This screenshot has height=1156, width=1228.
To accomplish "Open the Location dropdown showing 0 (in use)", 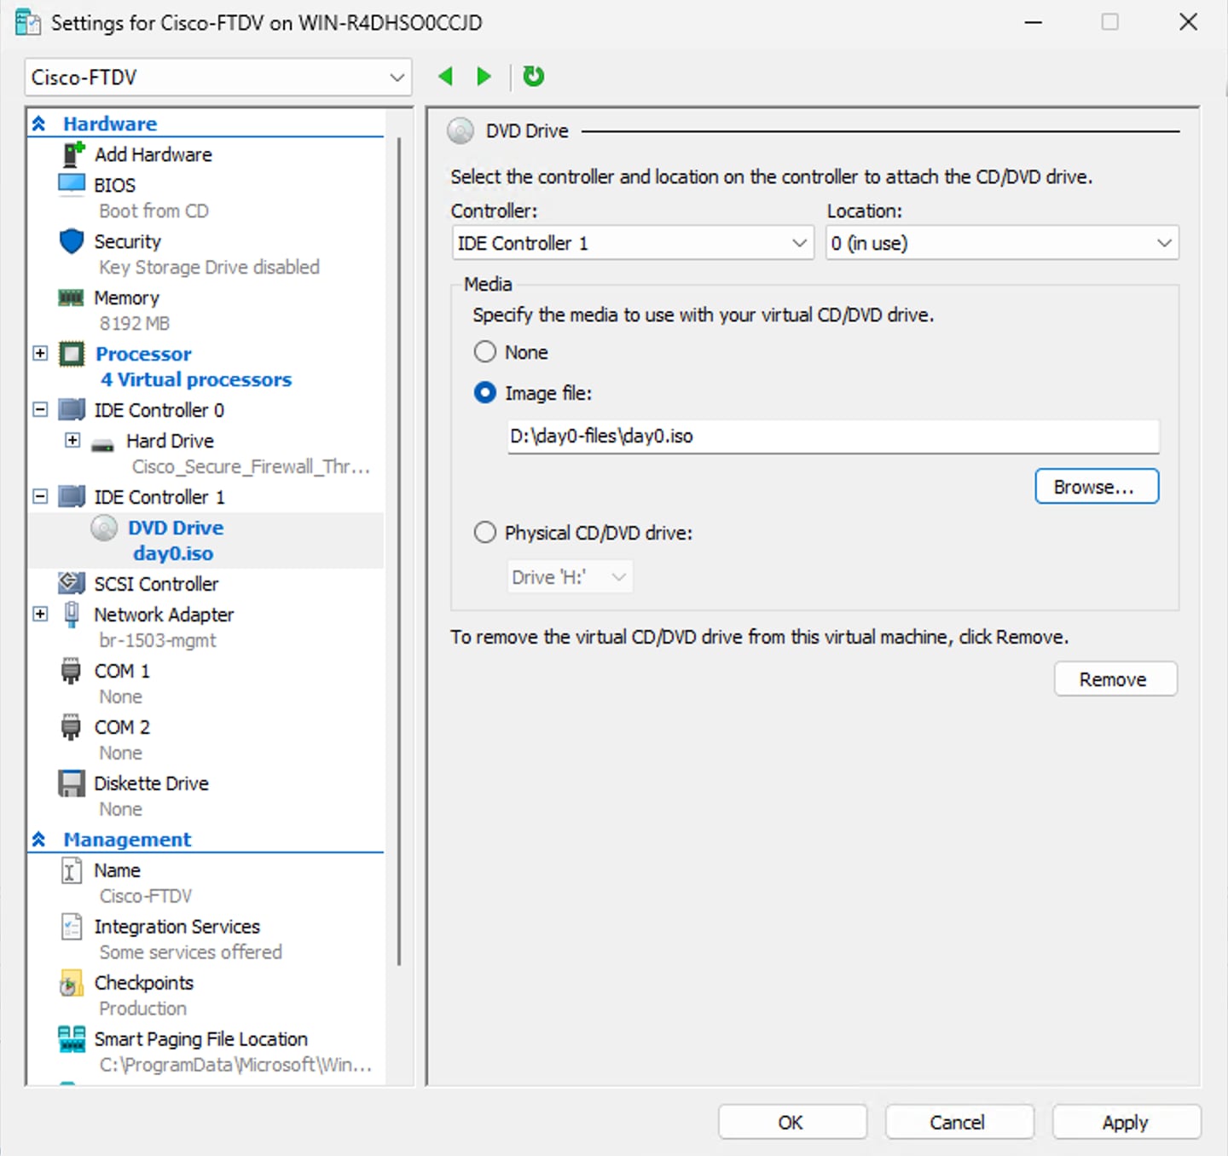I will tap(1002, 243).
